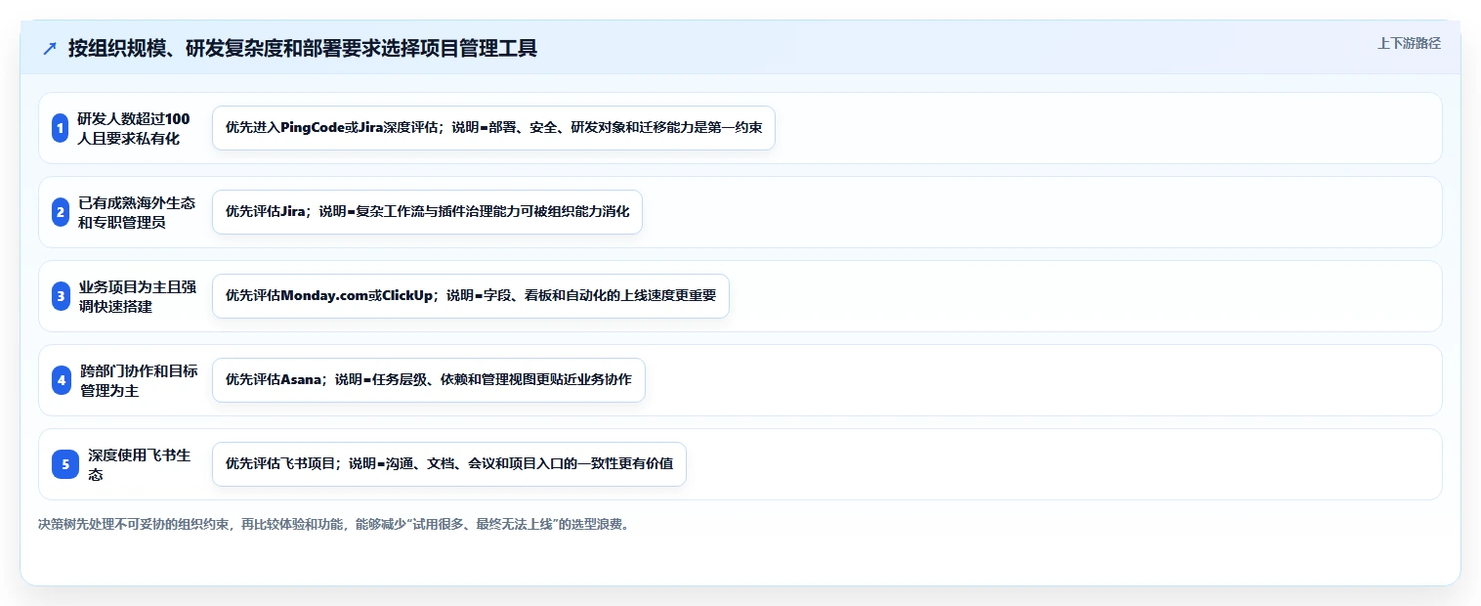1481x606 pixels.
Task: Open the 优先评估Asana recommendation box
Action: [x=429, y=380]
